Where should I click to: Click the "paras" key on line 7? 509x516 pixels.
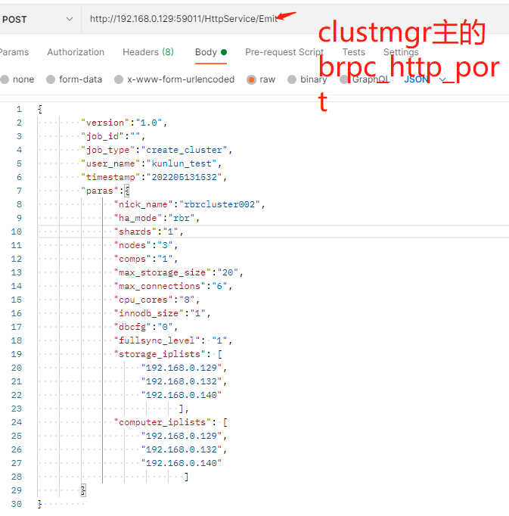[100, 191]
